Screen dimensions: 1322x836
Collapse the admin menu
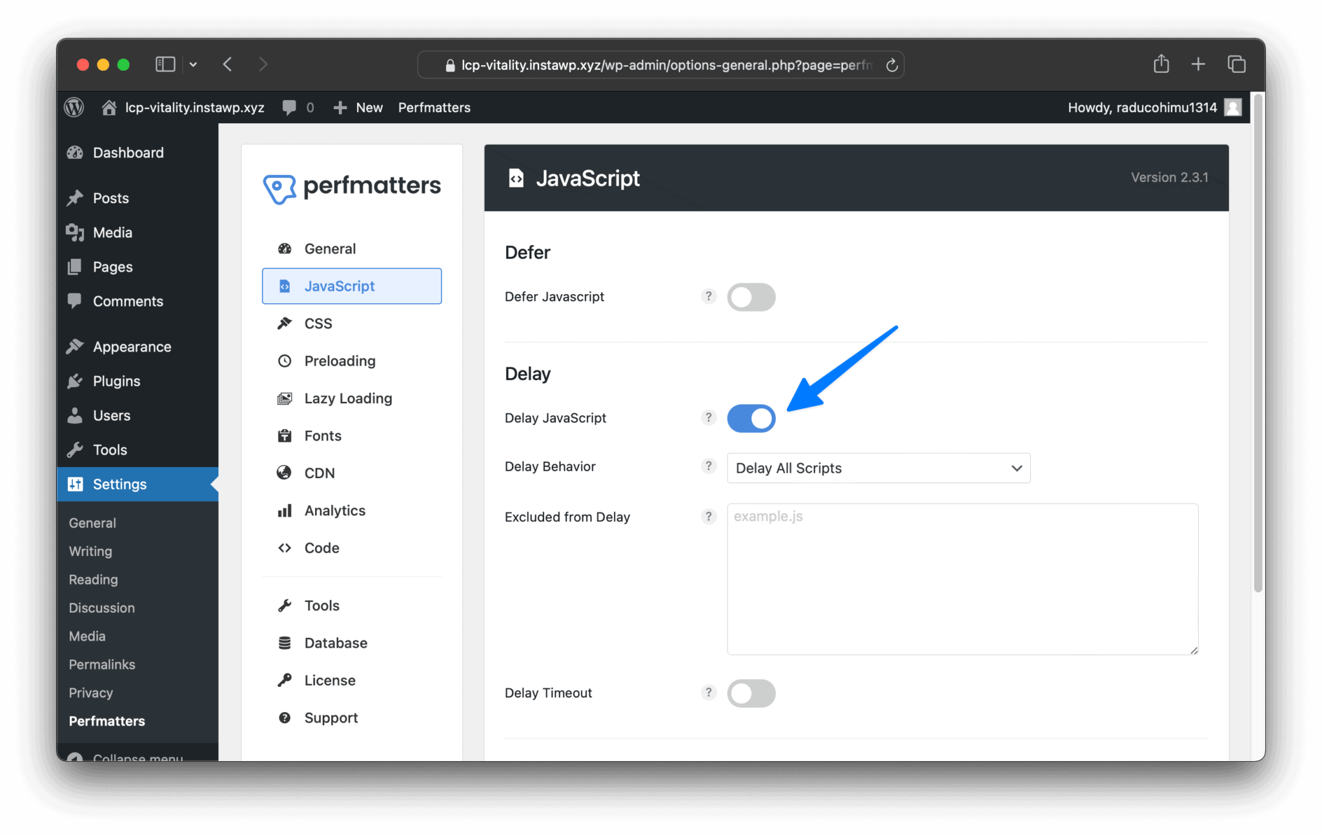click(x=137, y=757)
